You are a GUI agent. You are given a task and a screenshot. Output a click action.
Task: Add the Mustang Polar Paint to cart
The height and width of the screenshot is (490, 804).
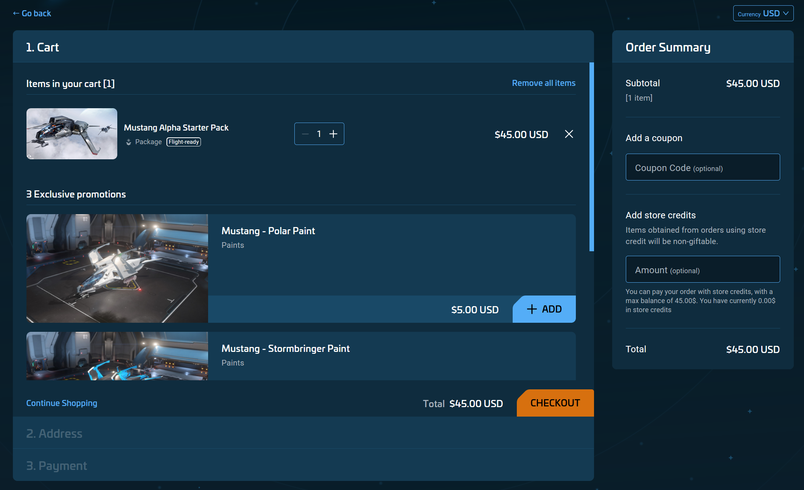544,309
